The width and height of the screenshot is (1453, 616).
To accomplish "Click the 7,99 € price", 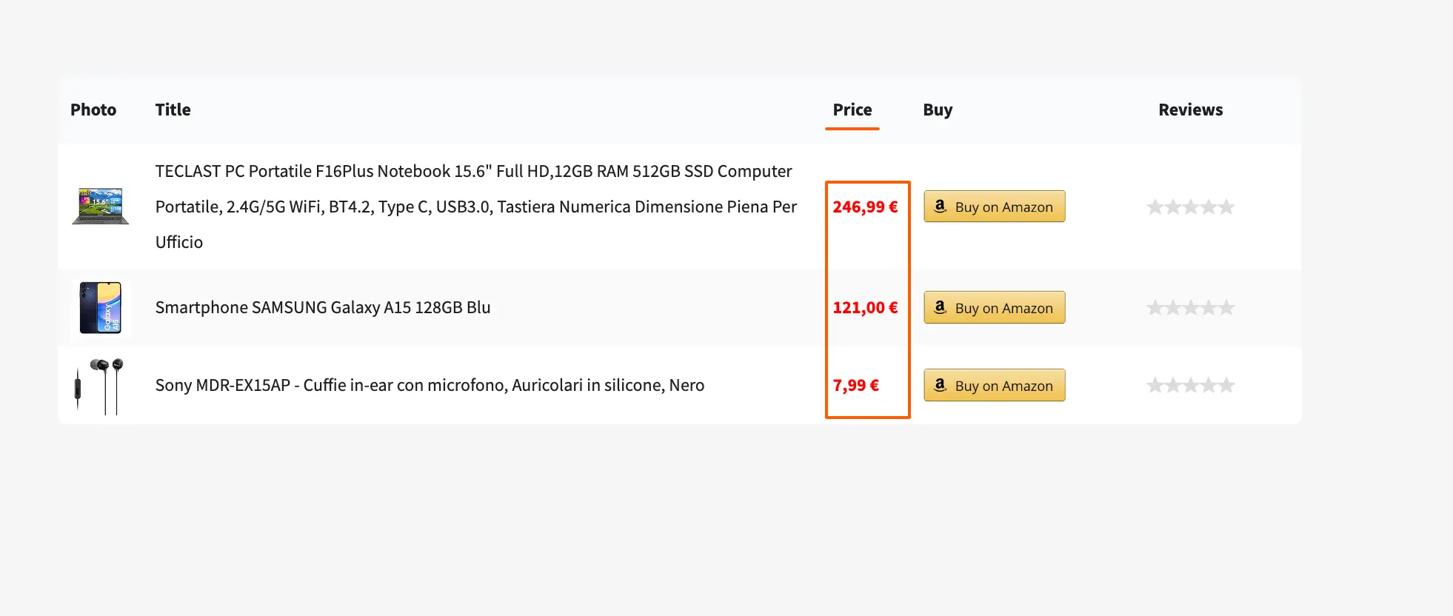I will coord(855,385).
